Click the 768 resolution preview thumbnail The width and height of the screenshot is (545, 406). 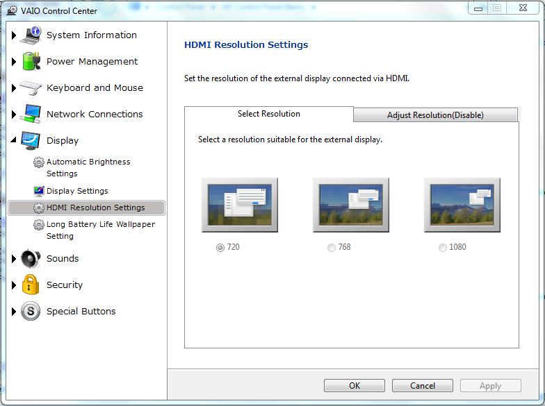(351, 205)
